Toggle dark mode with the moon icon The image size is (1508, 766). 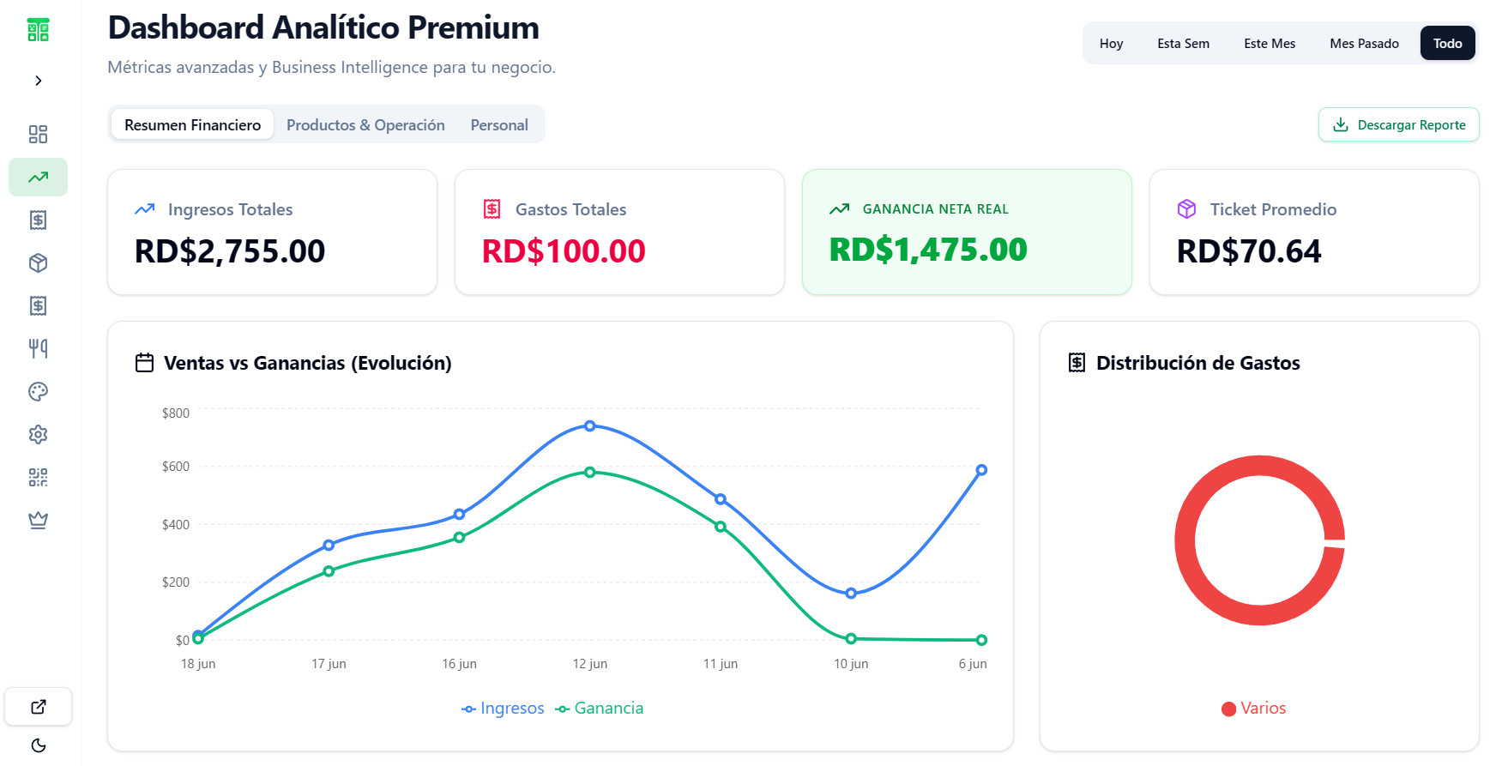pyautogui.click(x=38, y=745)
